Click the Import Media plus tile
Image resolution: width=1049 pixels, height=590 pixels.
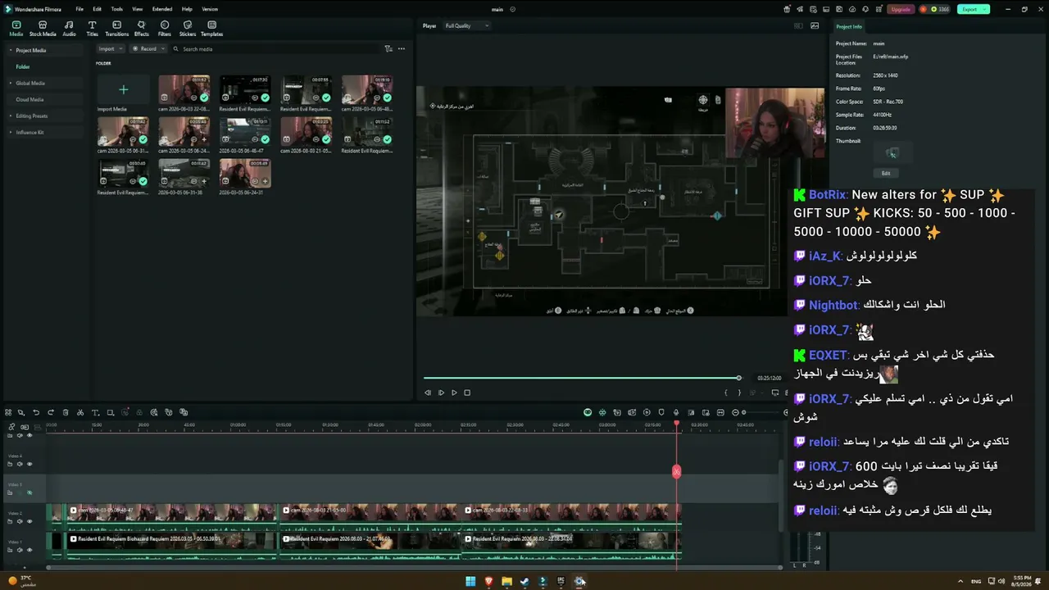coord(123,90)
